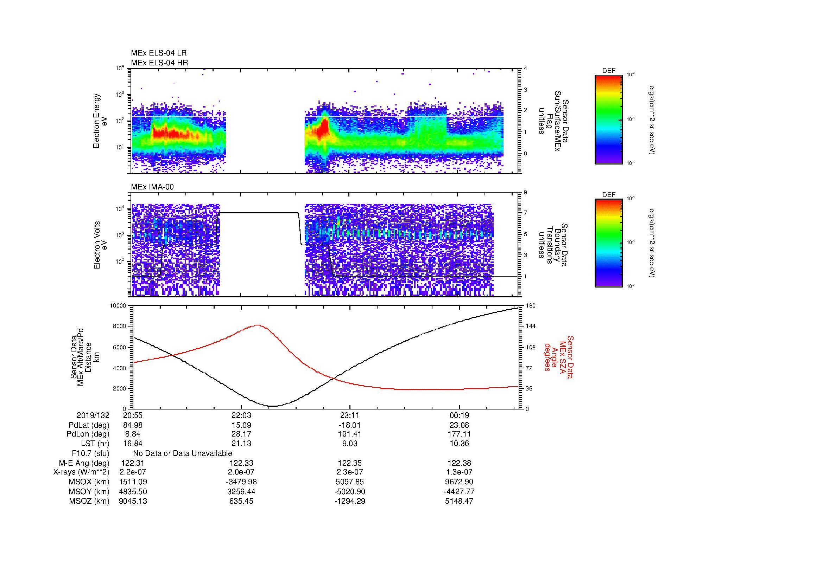Click MSOZ value 5148.47
Image resolution: width=823 pixels, height=581 pixels.
pyautogui.click(x=459, y=501)
